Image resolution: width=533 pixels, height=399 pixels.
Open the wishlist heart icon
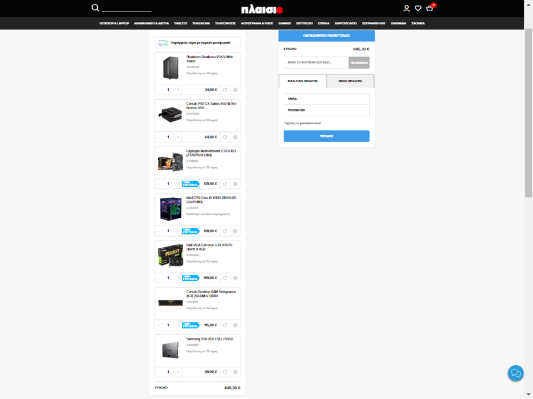418,8
